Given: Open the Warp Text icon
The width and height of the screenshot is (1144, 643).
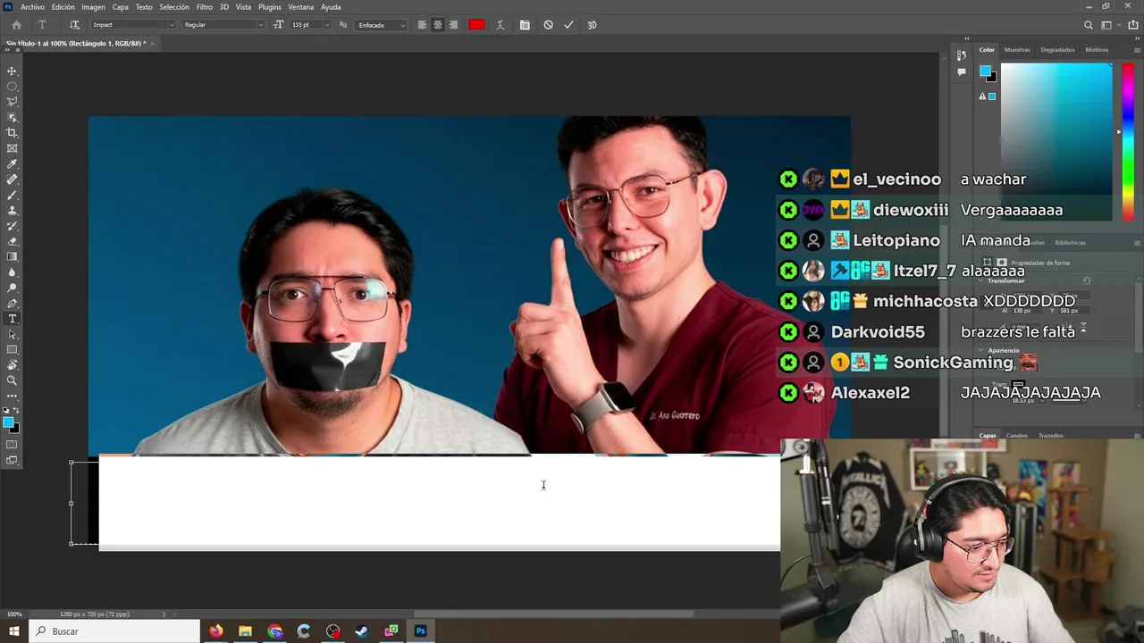Looking at the screenshot, I should pos(500,25).
